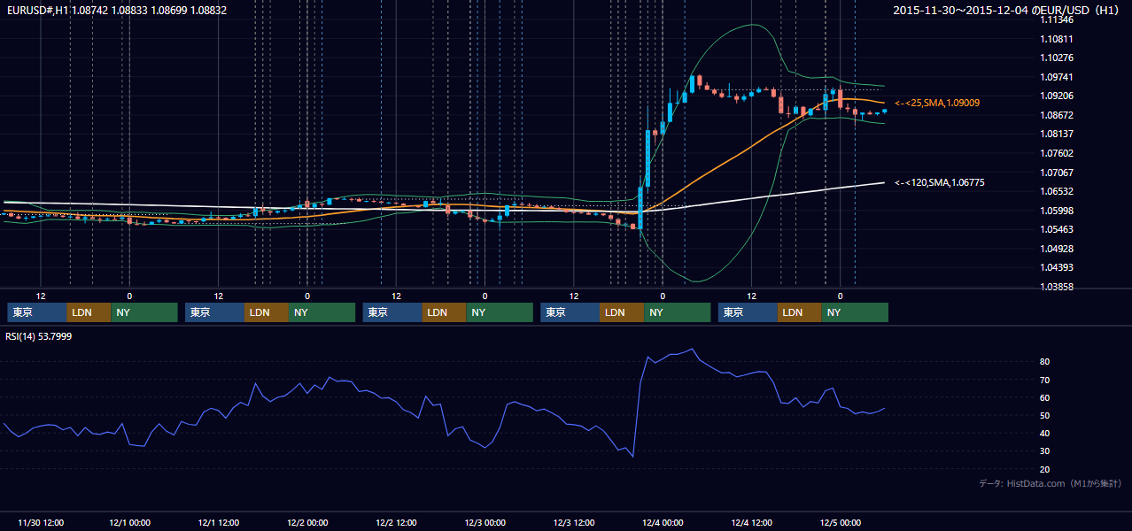Click price axis label 1.11346
This screenshot has width=1132, height=531.
click(1057, 19)
